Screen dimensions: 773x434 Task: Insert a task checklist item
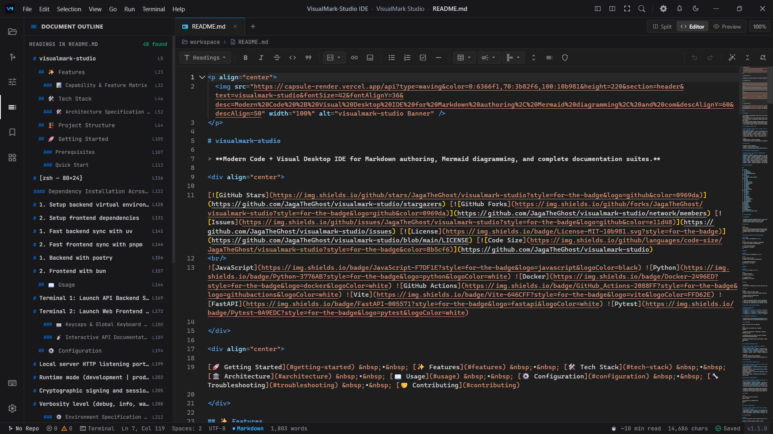(x=423, y=58)
